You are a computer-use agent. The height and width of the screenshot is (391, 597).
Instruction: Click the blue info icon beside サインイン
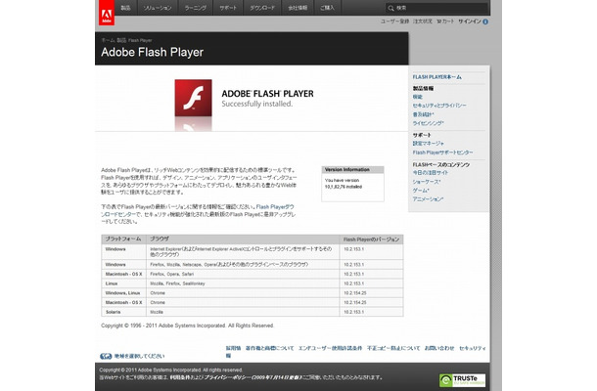[x=485, y=22]
